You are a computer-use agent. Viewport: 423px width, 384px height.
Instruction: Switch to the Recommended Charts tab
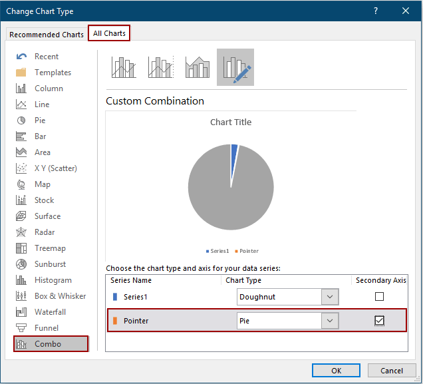point(47,35)
